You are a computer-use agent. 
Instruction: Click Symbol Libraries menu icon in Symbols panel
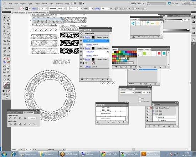tap(133, 37)
